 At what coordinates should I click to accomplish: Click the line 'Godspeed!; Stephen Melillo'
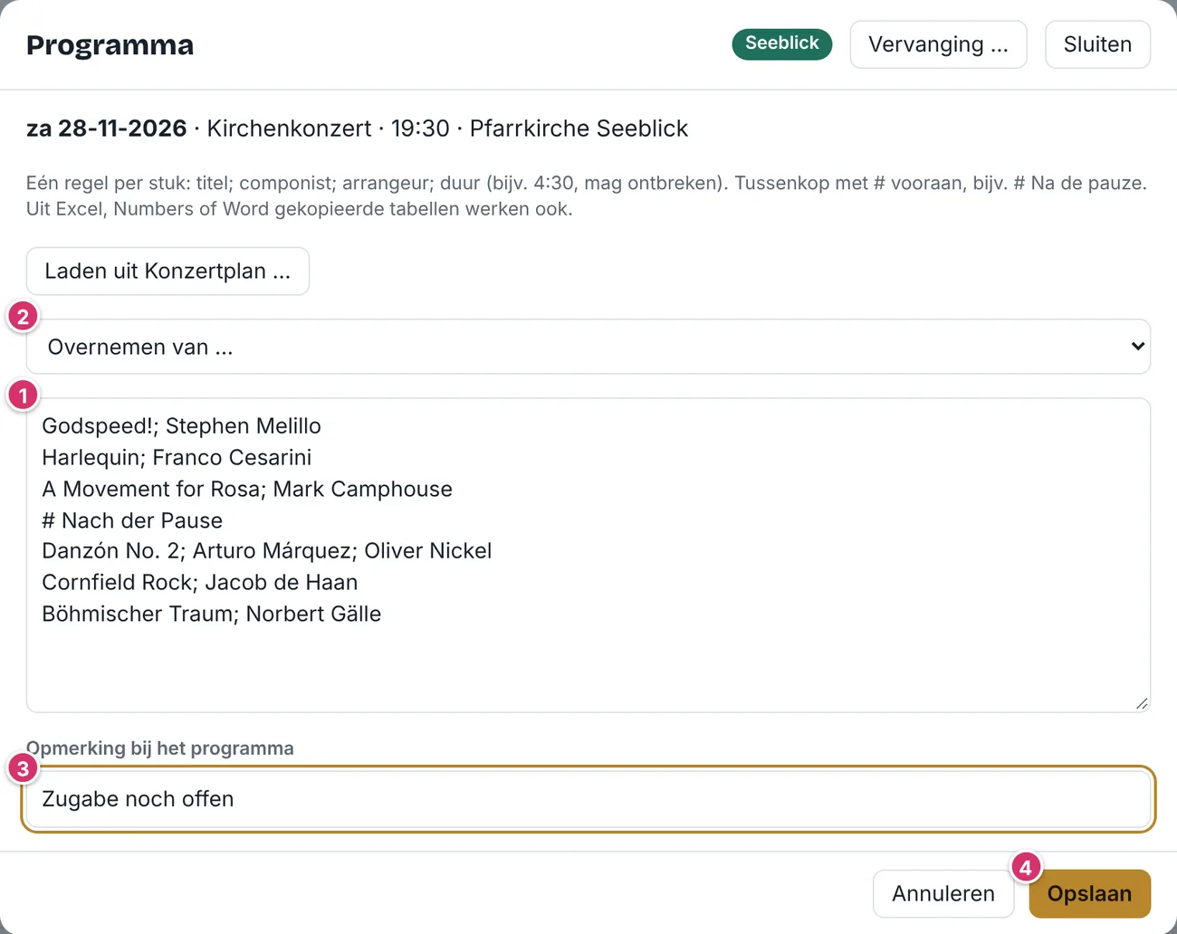pos(181,426)
